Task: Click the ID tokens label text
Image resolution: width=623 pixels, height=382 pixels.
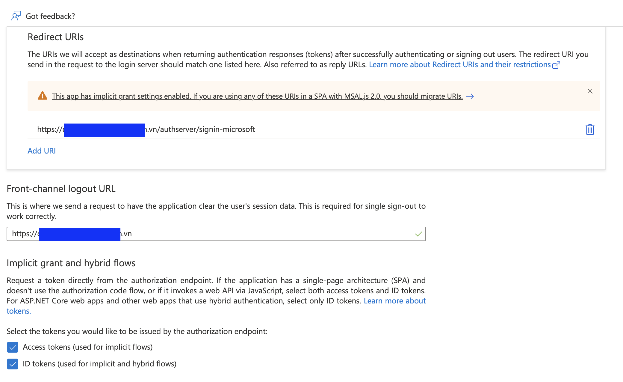Action: [x=99, y=364]
